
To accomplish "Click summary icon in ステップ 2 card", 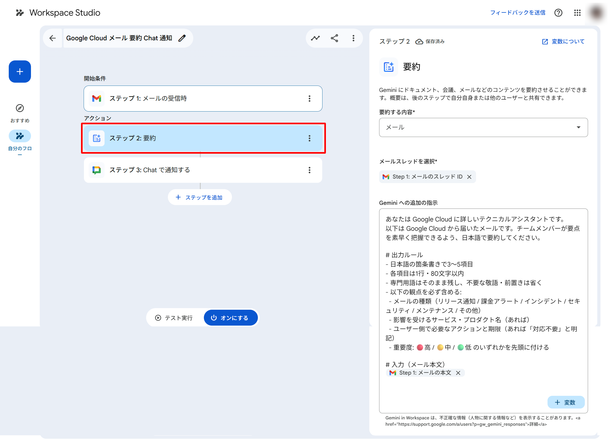I will click(x=97, y=139).
